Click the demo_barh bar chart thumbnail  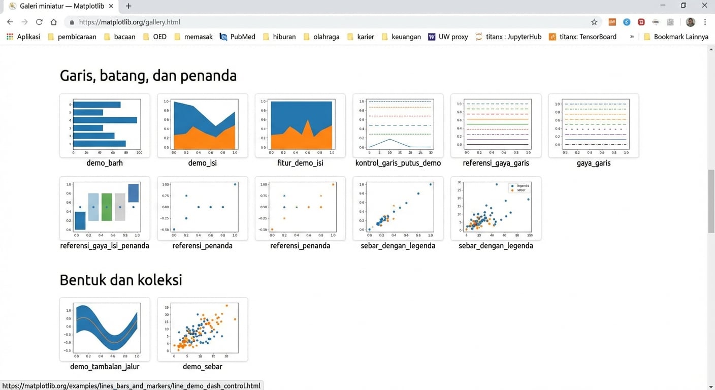pos(105,125)
